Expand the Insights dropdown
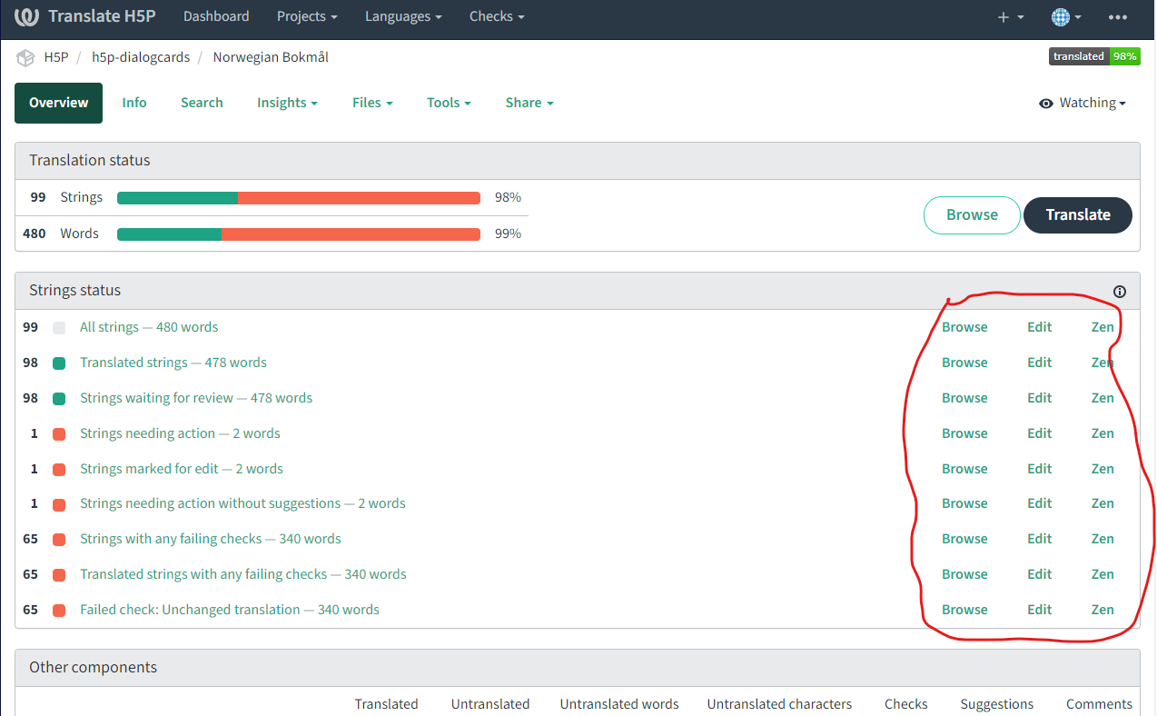This screenshot has width=1157, height=716. [x=287, y=103]
